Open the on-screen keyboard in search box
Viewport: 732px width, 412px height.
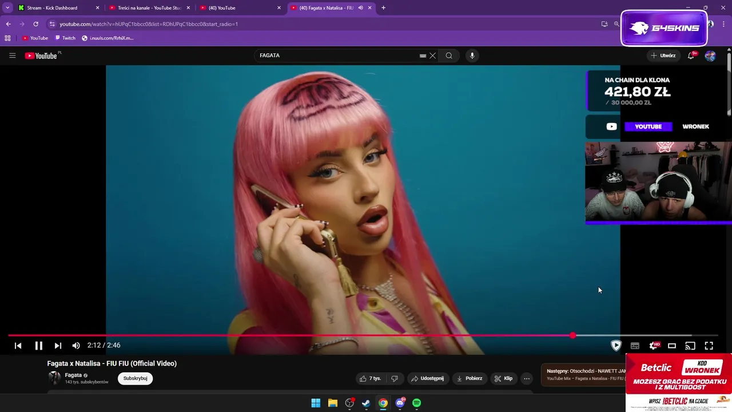point(423,56)
